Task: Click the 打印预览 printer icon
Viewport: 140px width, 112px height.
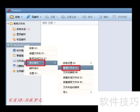Action: [x=114, y=17]
